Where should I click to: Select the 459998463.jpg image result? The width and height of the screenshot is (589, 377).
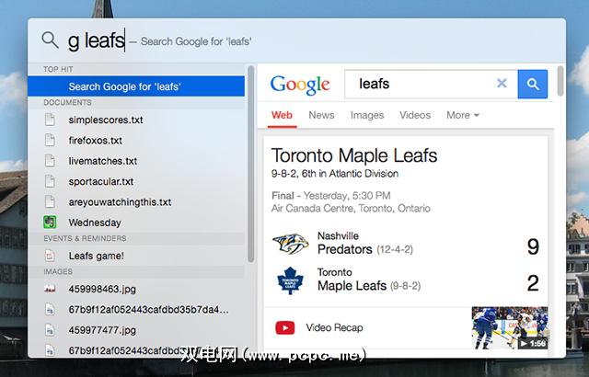click(100, 289)
